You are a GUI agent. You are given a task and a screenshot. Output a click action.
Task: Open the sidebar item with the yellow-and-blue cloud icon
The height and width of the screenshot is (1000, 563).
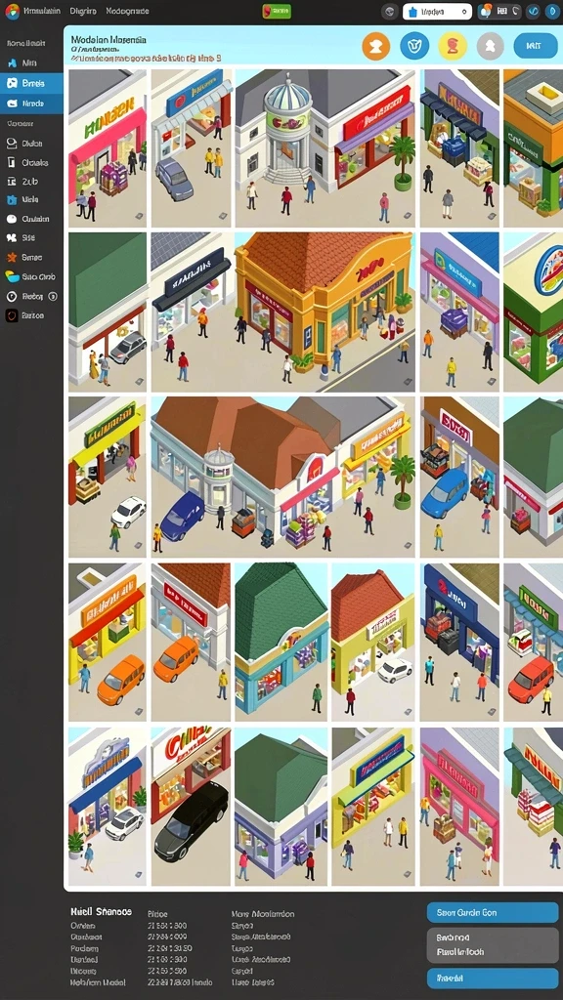(x=32, y=276)
